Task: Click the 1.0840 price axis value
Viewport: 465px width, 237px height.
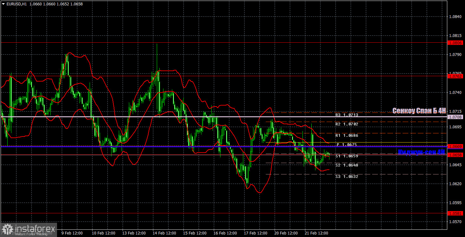Action: 455,16
